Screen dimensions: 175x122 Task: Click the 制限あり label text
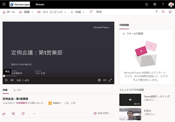coord(57,103)
